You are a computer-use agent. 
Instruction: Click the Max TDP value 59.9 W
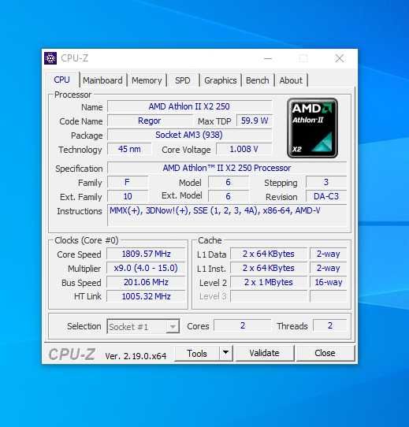(255, 121)
